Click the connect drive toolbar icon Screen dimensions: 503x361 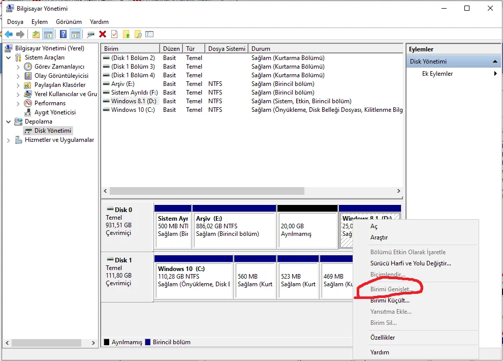90,34
